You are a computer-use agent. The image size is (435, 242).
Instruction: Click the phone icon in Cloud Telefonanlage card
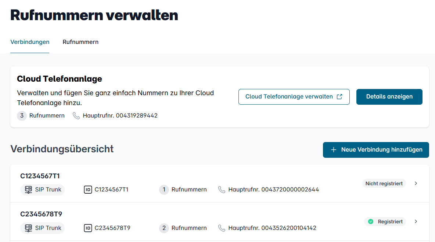[76, 116]
